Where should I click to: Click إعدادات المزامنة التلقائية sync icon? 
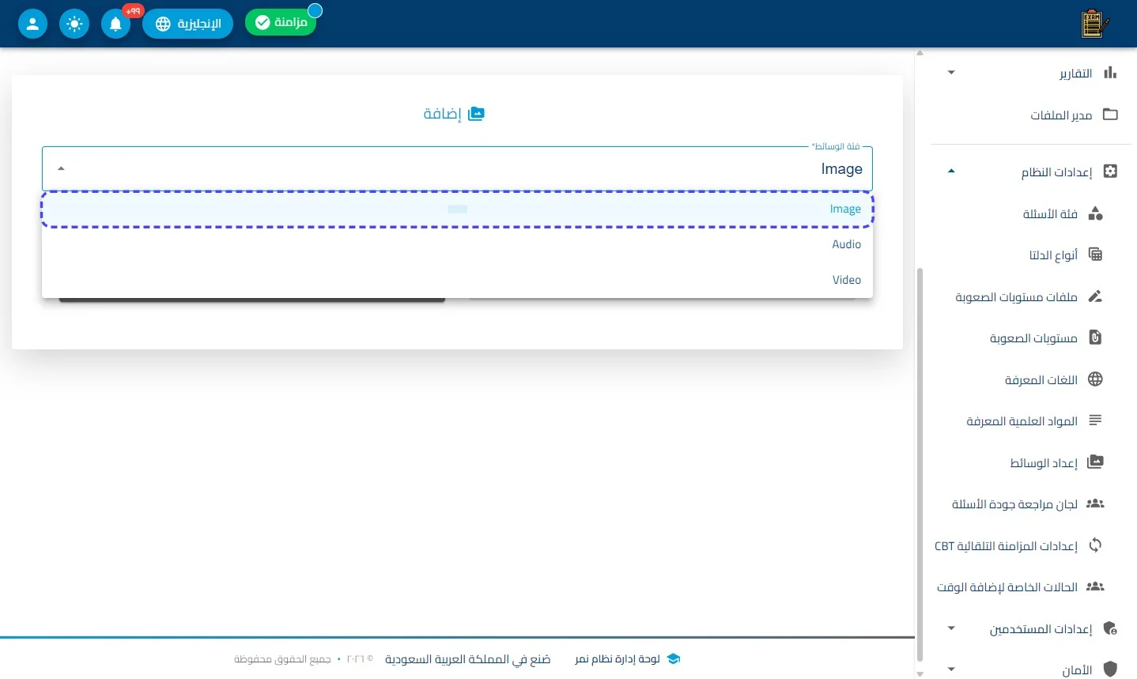[1095, 545]
